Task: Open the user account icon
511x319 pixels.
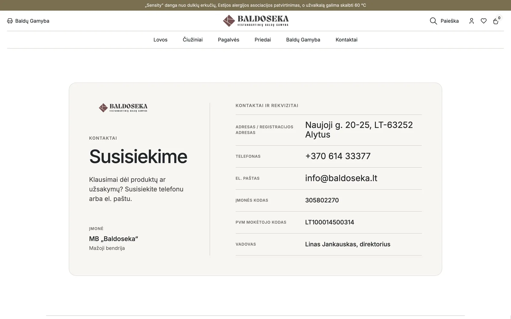Action: click(471, 21)
